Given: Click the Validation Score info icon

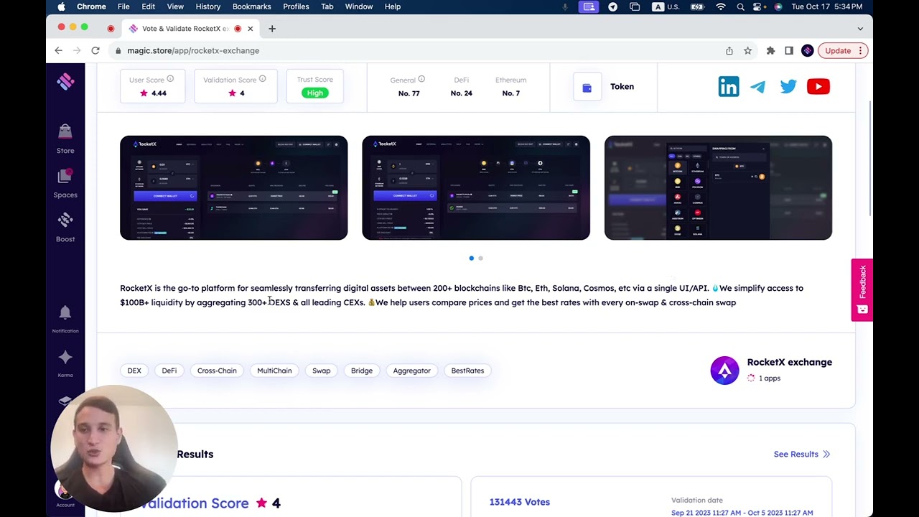Looking at the screenshot, I should (262, 79).
